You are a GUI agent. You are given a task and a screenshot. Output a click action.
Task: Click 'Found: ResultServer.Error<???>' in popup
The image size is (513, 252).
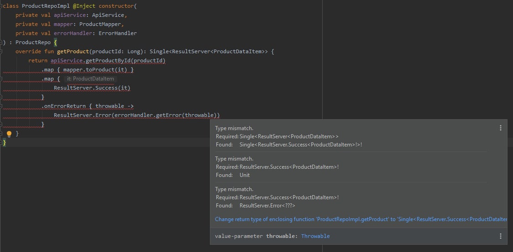(256, 206)
